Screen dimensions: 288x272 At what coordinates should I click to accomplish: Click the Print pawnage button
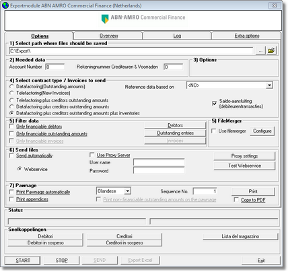click(x=253, y=191)
